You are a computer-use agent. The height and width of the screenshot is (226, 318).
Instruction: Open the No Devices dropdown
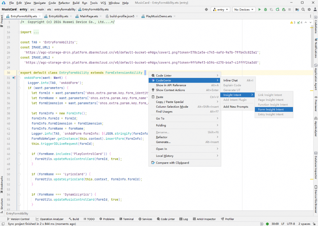point(244,10)
